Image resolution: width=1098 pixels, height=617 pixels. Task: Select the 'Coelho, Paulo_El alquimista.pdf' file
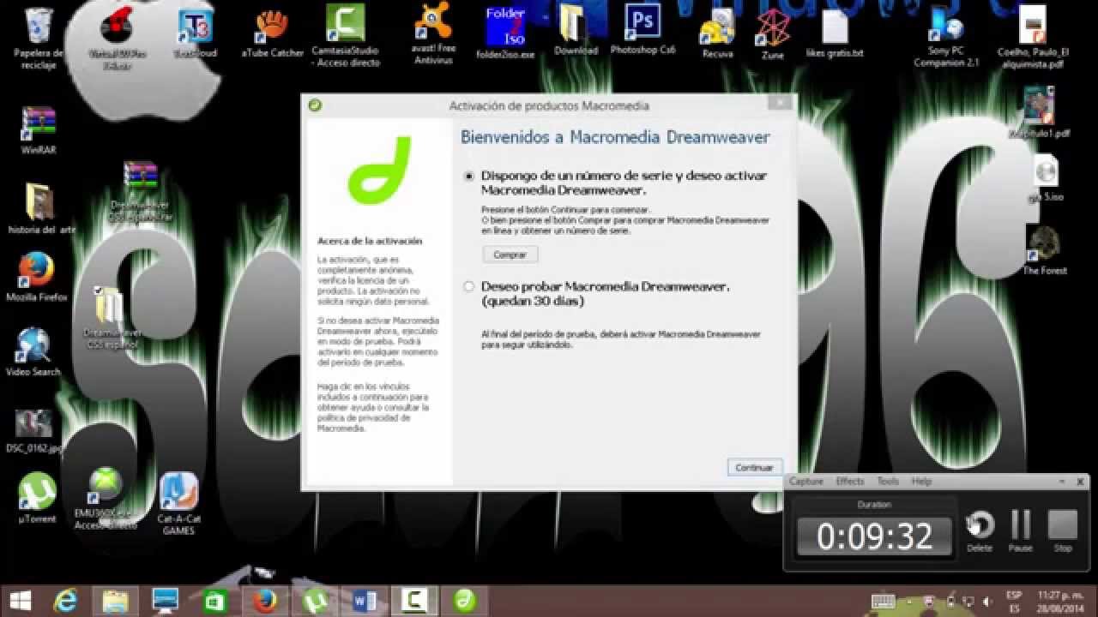point(1032,38)
